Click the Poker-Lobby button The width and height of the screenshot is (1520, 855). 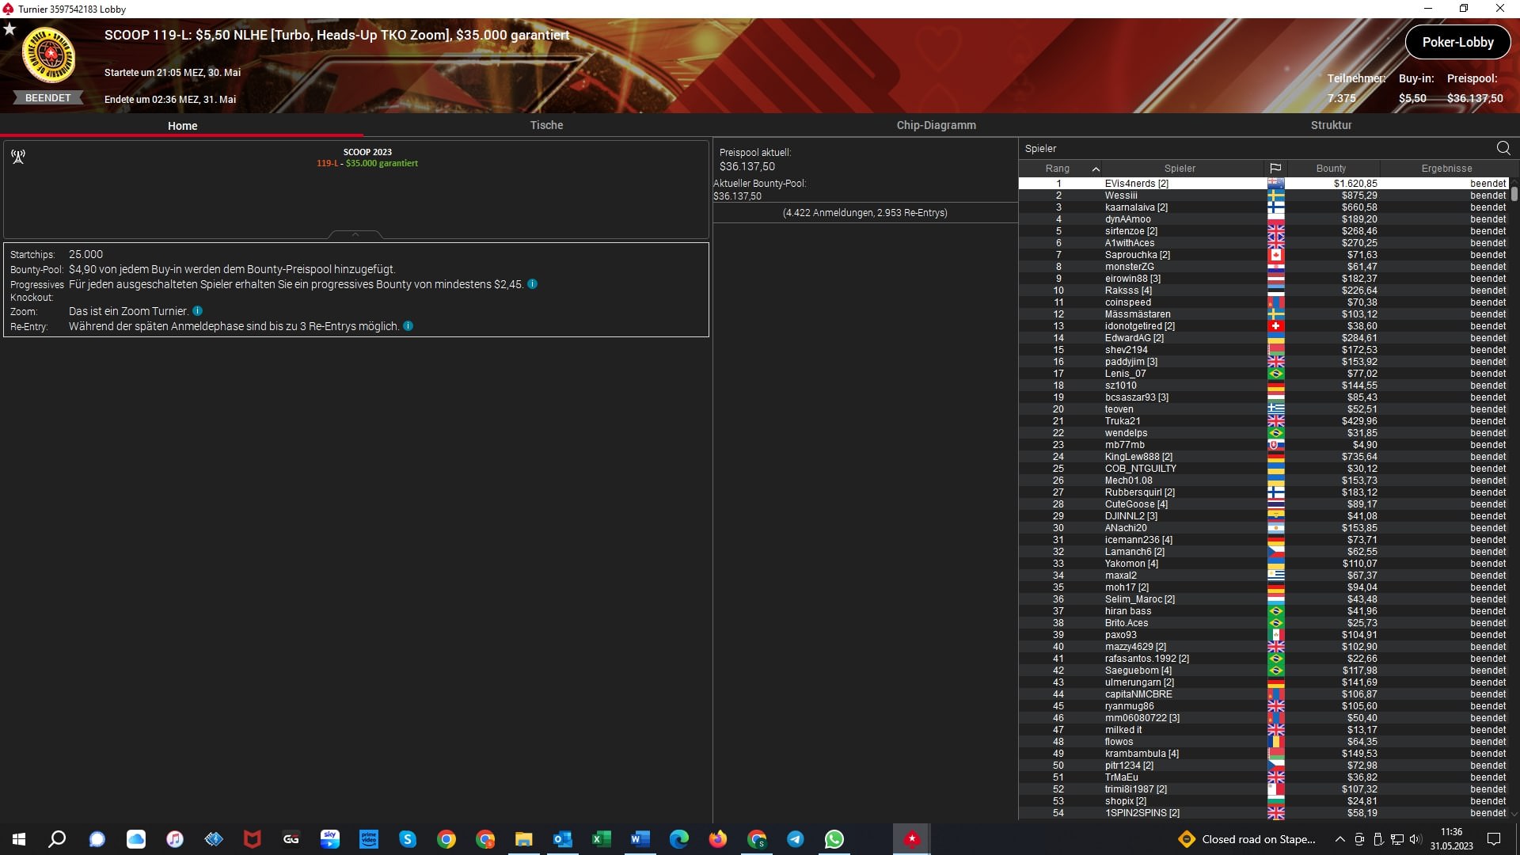[x=1457, y=42]
